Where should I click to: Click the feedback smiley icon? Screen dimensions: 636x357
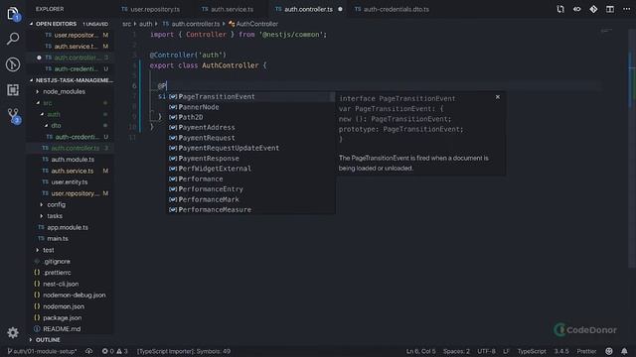[x=609, y=351]
